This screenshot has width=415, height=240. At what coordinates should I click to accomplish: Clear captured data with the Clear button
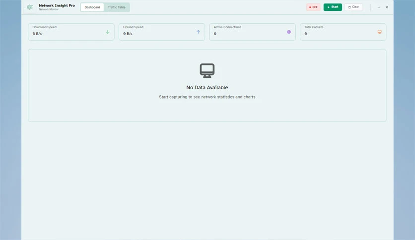pos(353,7)
